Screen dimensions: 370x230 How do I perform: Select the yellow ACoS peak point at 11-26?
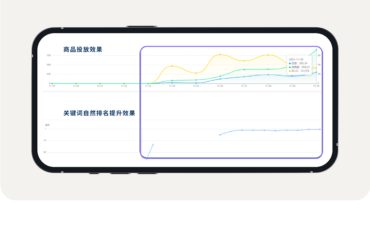[x=220, y=55]
